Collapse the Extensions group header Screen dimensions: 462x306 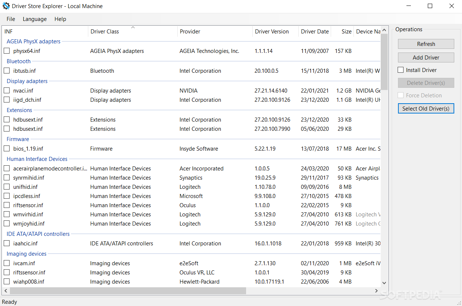tap(19, 110)
